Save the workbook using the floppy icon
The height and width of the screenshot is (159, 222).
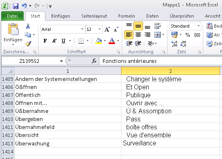[x=16, y=6]
